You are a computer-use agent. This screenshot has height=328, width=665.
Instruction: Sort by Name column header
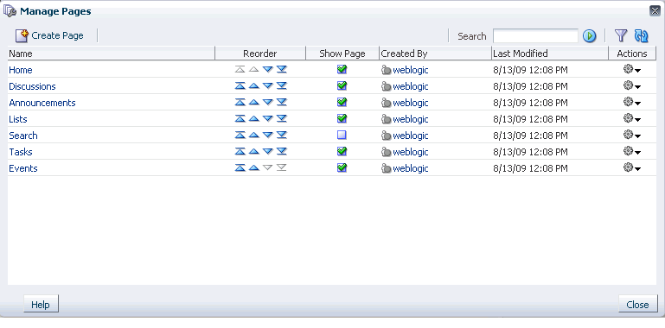(111, 54)
